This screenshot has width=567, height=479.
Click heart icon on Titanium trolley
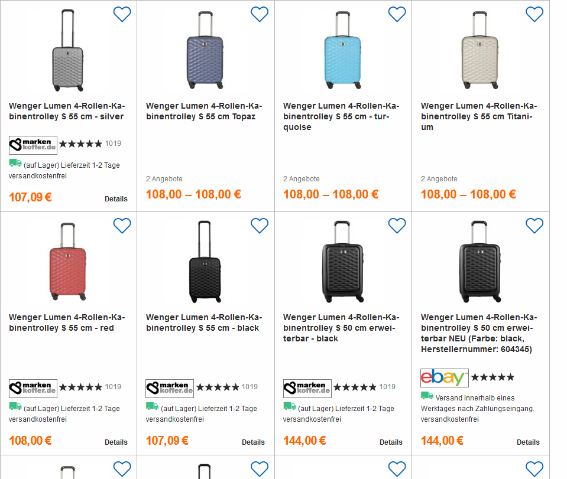[x=534, y=14]
